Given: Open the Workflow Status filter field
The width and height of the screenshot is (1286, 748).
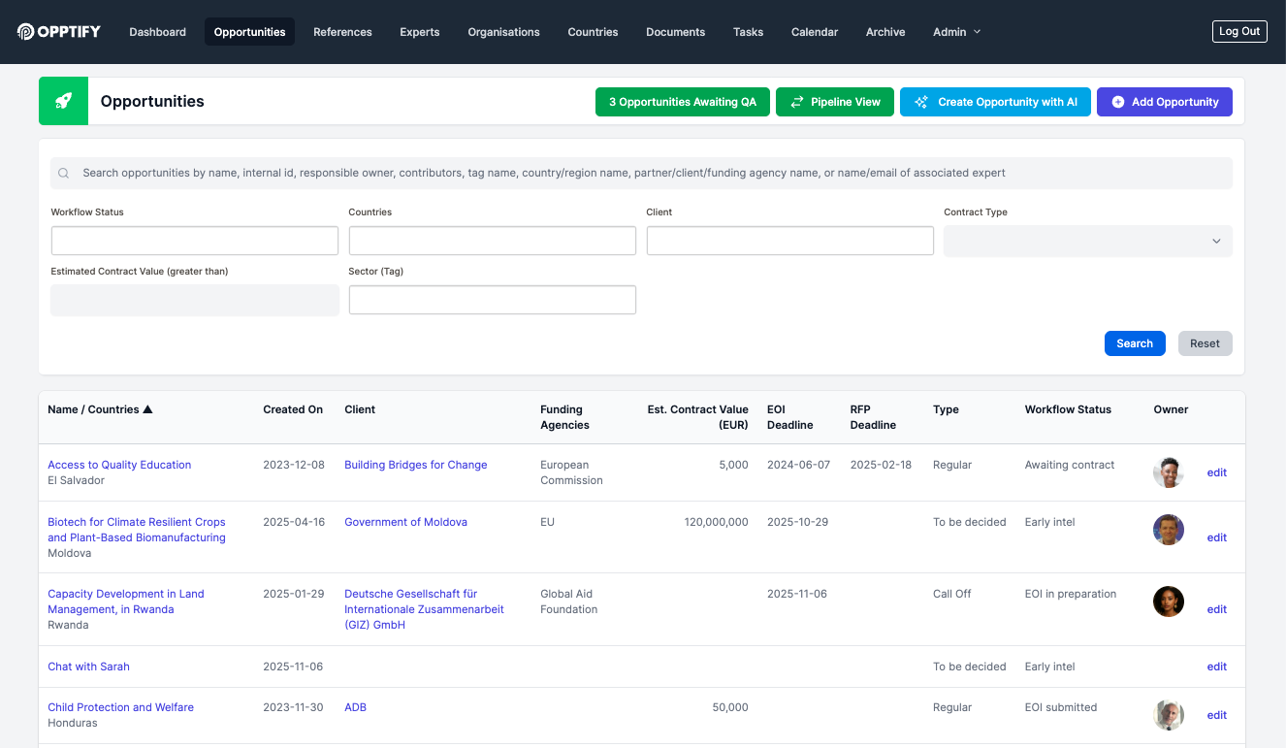Looking at the screenshot, I should [x=194, y=241].
